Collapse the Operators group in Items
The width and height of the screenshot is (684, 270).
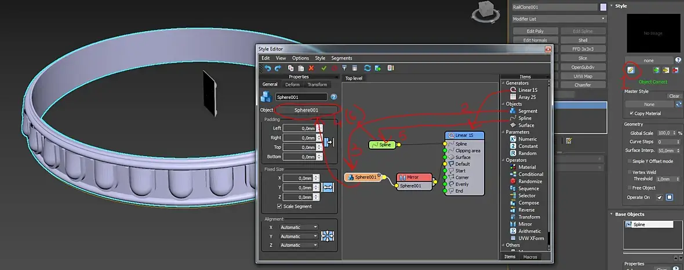(x=503, y=160)
